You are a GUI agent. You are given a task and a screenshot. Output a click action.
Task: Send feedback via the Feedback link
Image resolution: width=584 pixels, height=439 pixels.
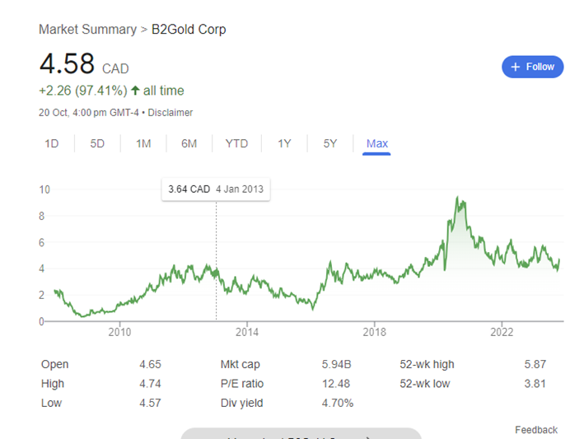click(536, 430)
